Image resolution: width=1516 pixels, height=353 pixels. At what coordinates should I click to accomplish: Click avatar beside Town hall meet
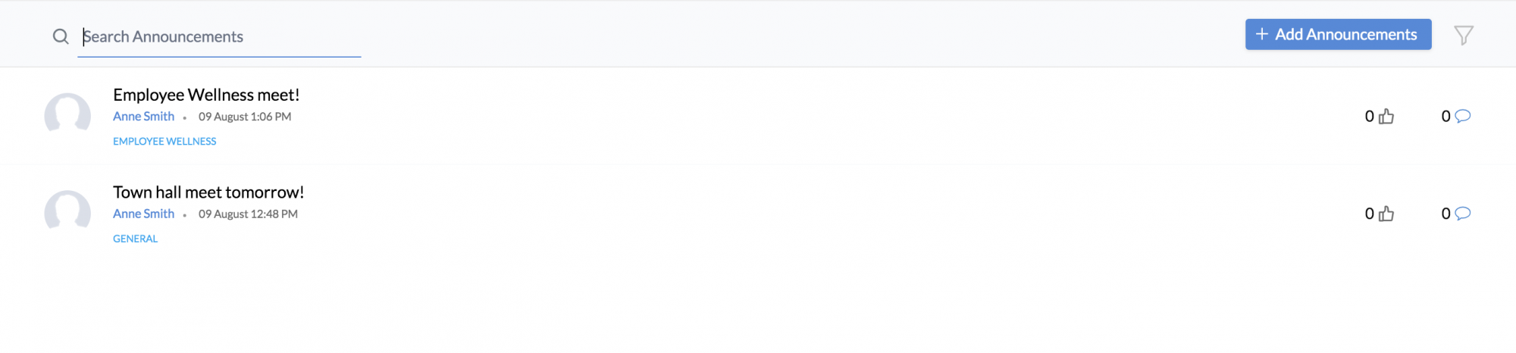pos(67,213)
